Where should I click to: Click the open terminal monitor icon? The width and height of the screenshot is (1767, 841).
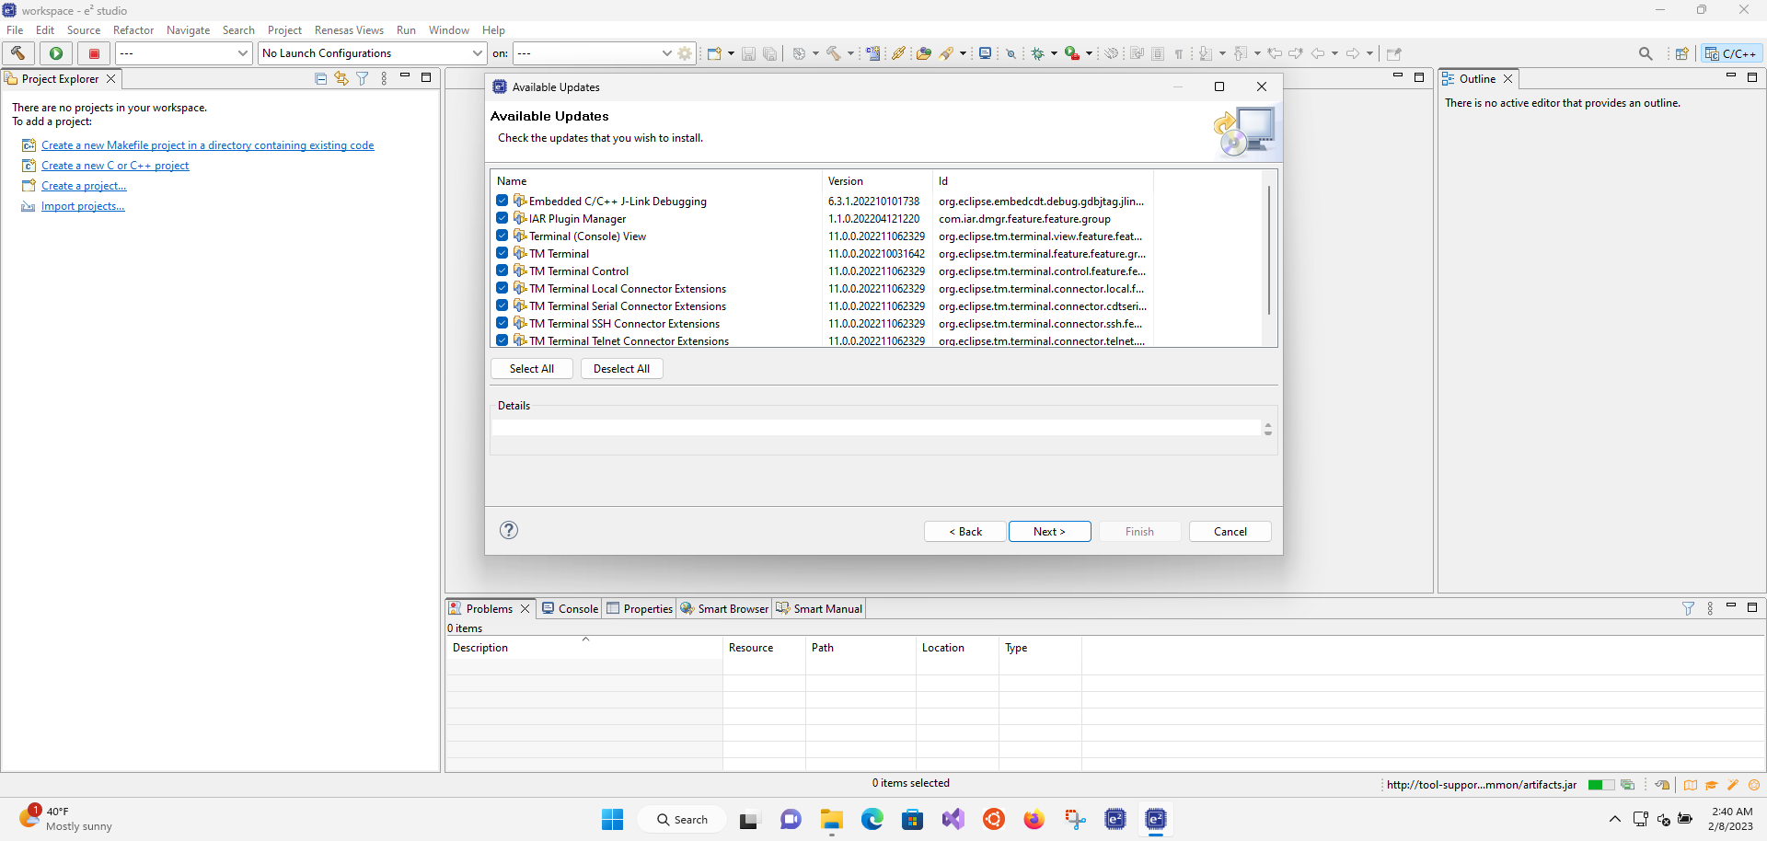(985, 53)
